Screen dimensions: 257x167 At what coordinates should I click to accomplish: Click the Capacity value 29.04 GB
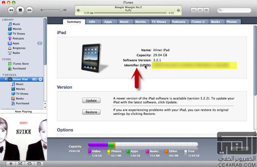[x=160, y=55]
